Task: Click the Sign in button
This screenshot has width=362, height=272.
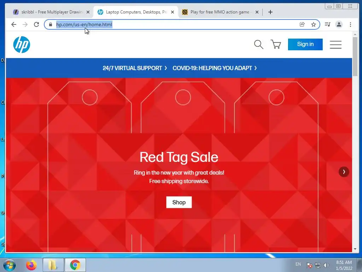Action: 305,44
